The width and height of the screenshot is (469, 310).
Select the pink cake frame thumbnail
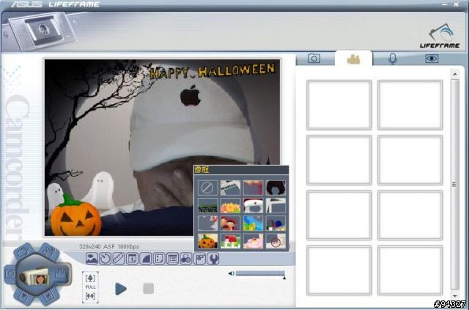coord(253,241)
